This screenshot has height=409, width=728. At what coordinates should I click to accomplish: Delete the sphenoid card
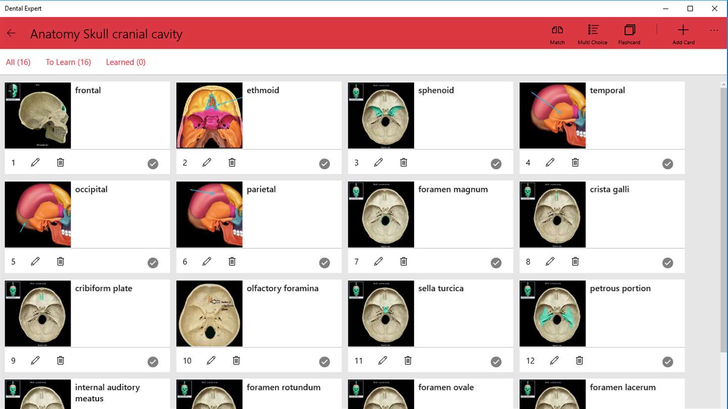(404, 163)
